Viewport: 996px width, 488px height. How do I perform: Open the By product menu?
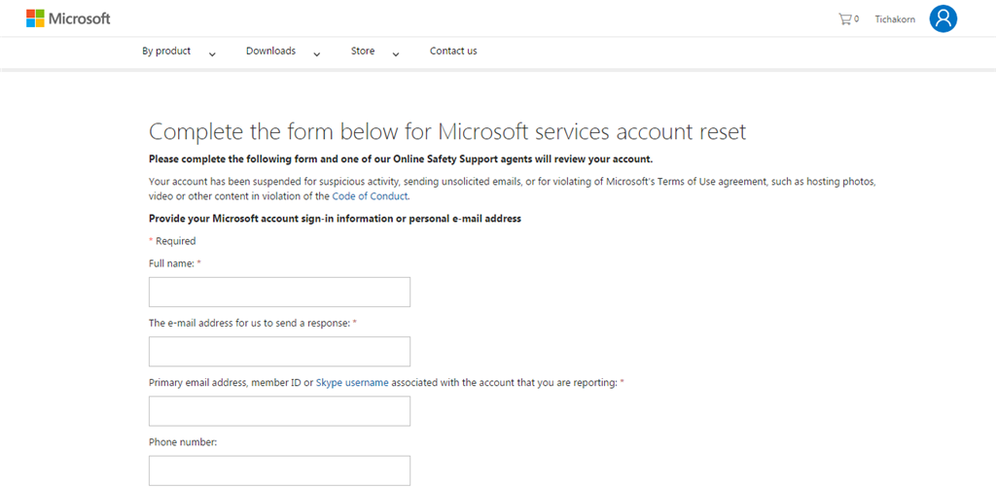[x=166, y=51]
